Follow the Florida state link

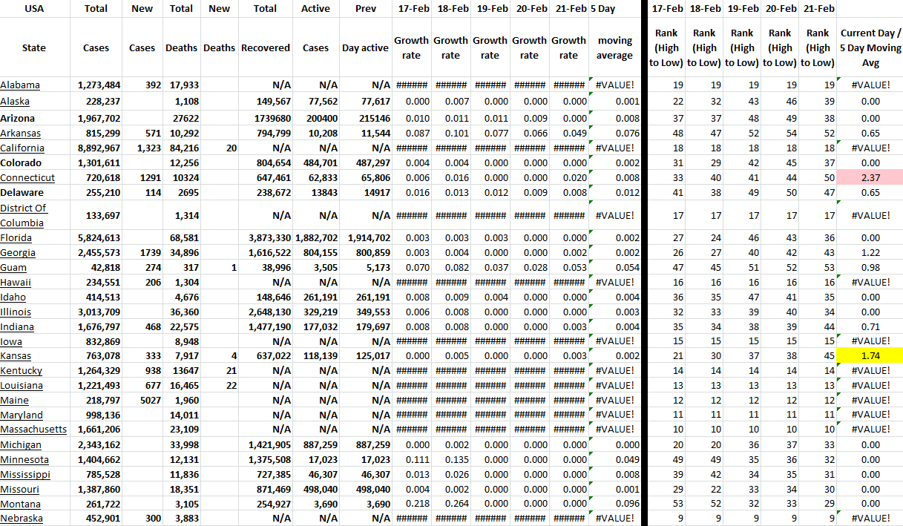pyautogui.click(x=16, y=238)
